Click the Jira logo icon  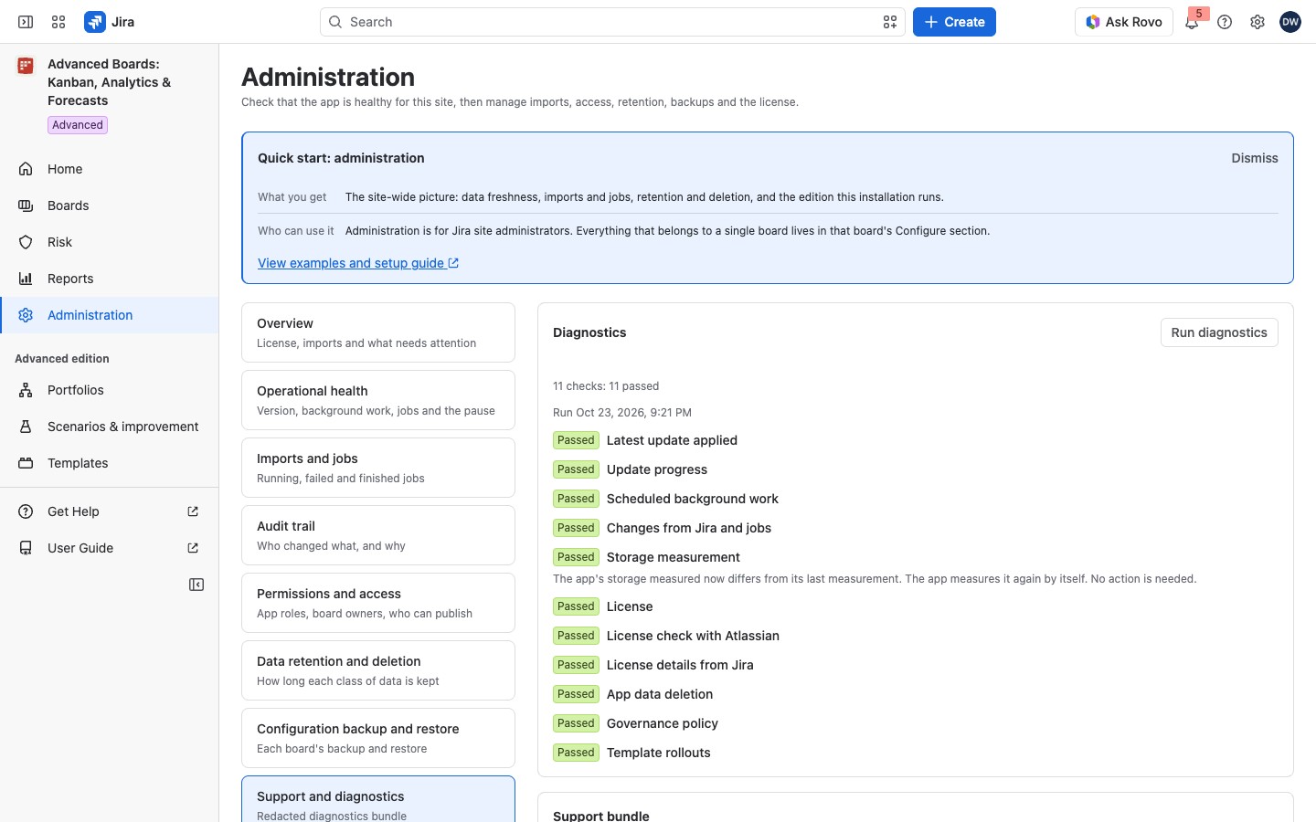pyautogui.click(x=95, y=22)
